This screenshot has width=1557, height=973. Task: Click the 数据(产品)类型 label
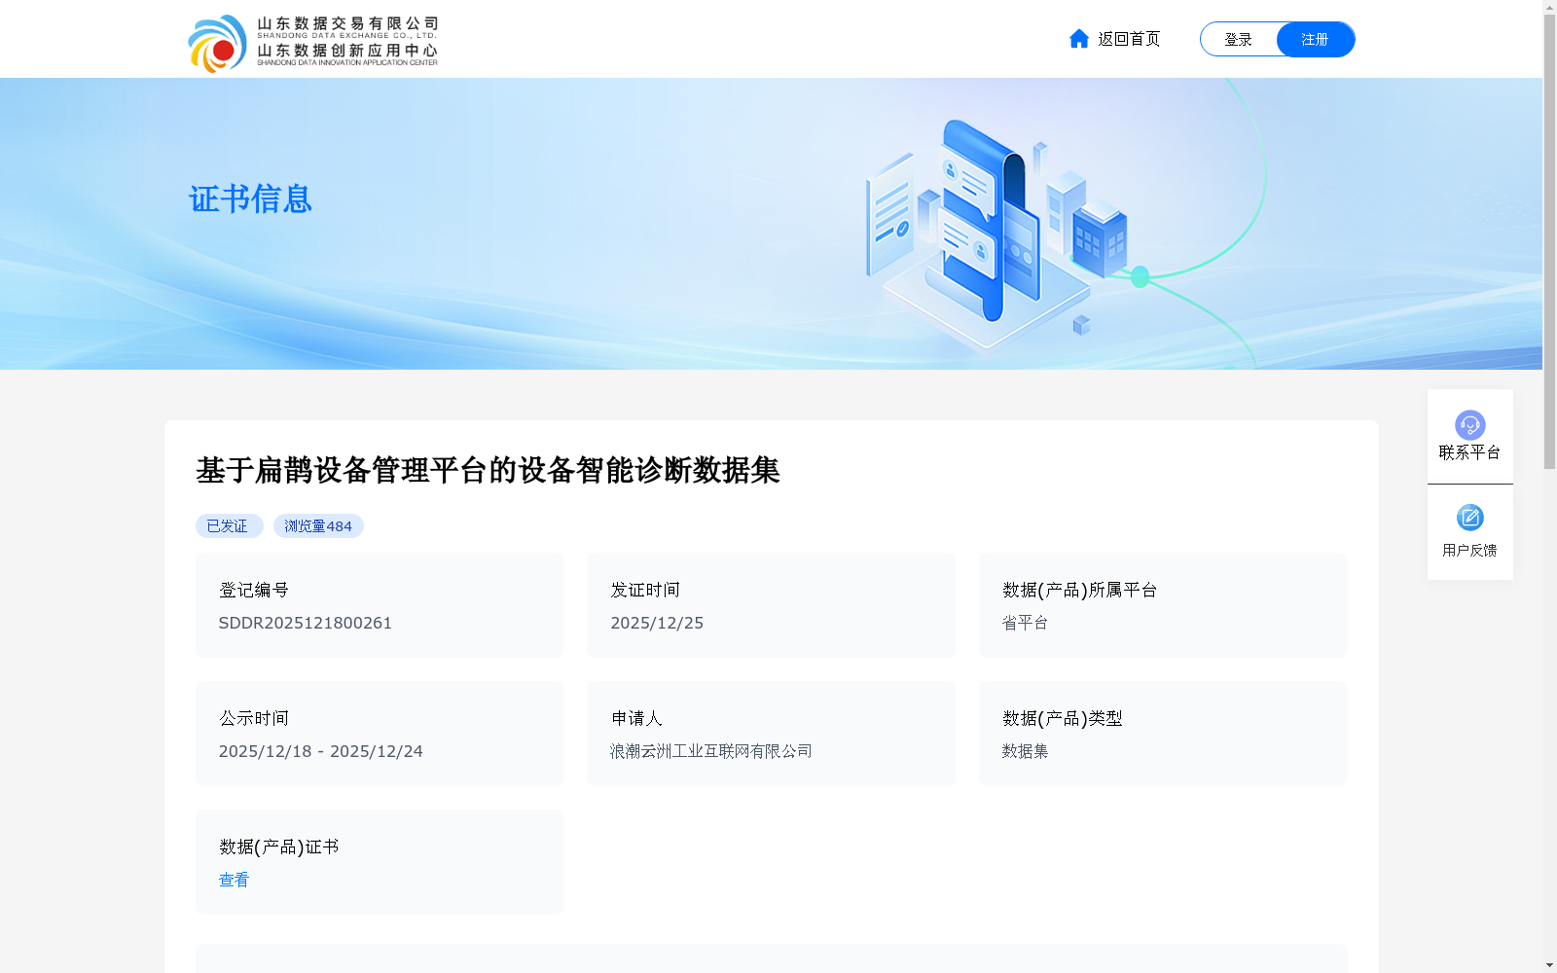(x=1062, y=718)
